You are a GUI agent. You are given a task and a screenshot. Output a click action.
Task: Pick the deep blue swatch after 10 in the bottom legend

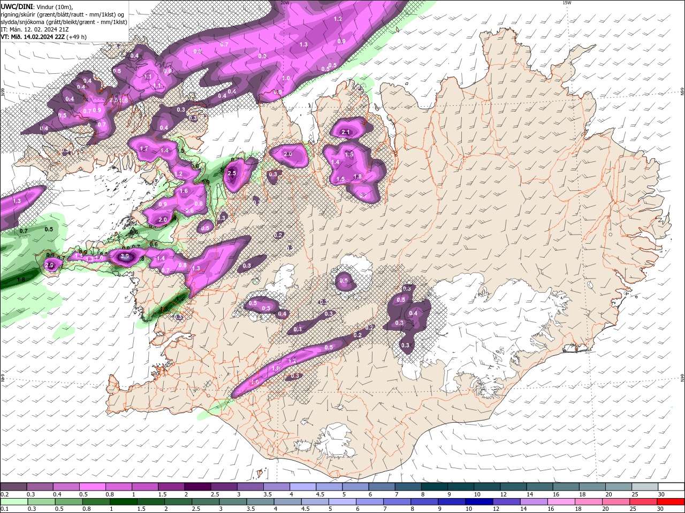tap(479, 502)
